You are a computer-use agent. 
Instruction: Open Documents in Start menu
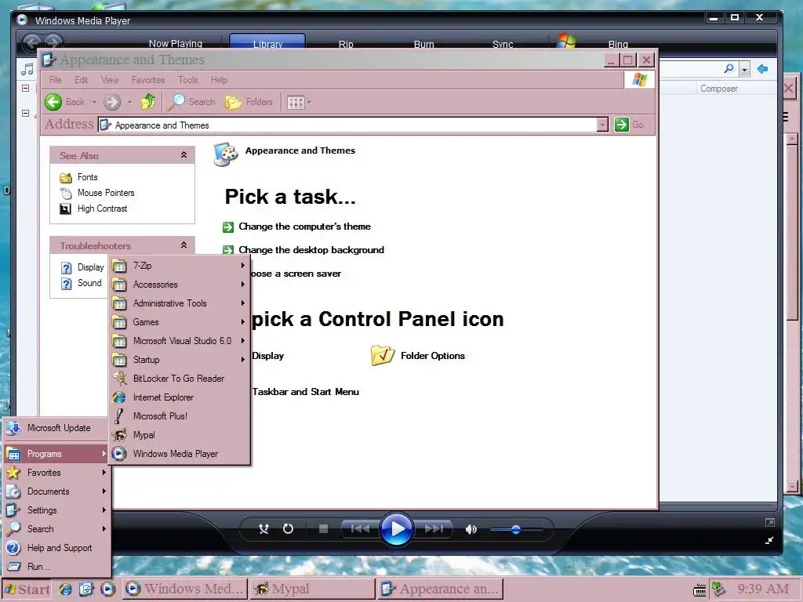(x=56, y=491)
